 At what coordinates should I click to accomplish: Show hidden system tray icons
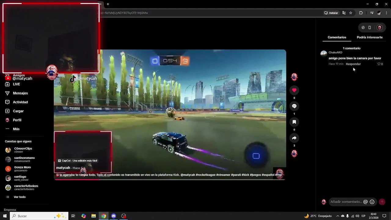click(x=338, y=216)
